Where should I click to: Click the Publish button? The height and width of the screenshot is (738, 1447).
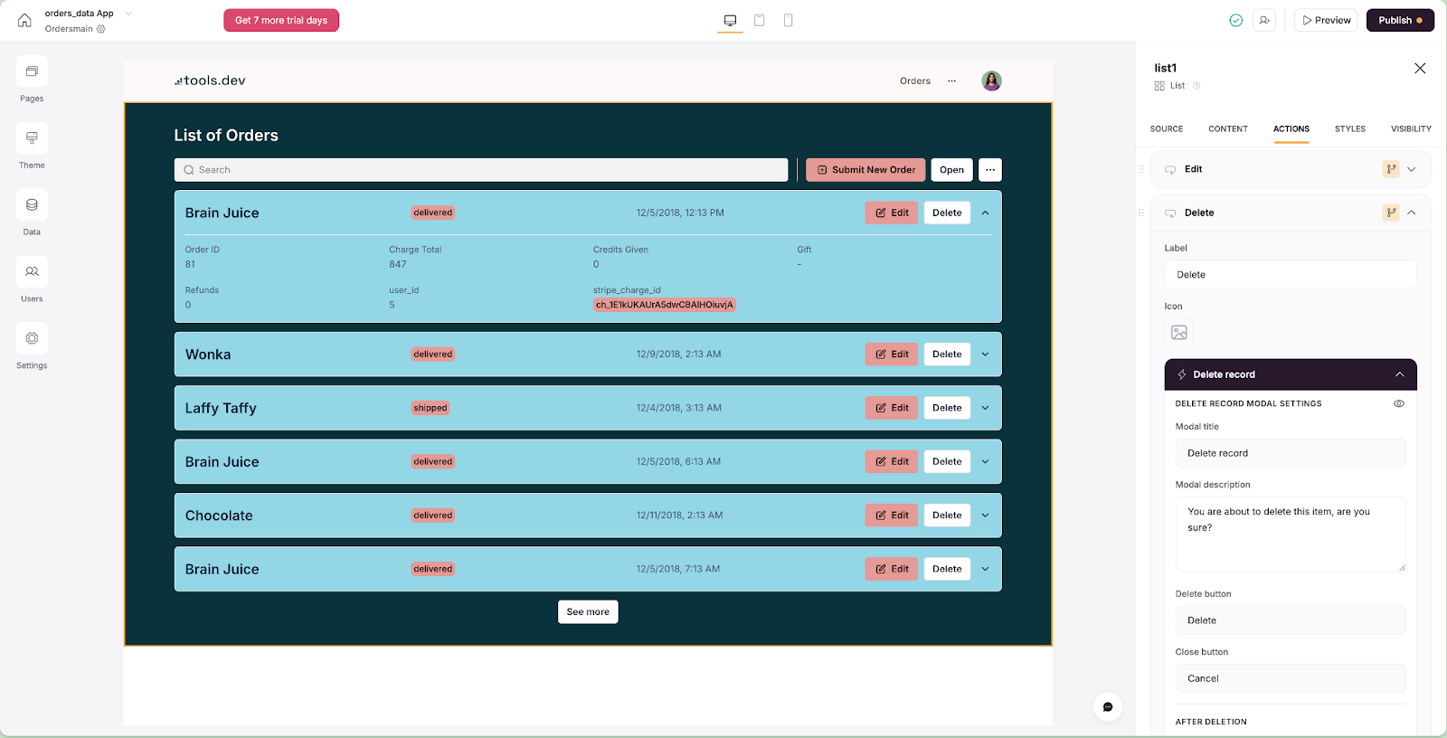pos(1400,20)
